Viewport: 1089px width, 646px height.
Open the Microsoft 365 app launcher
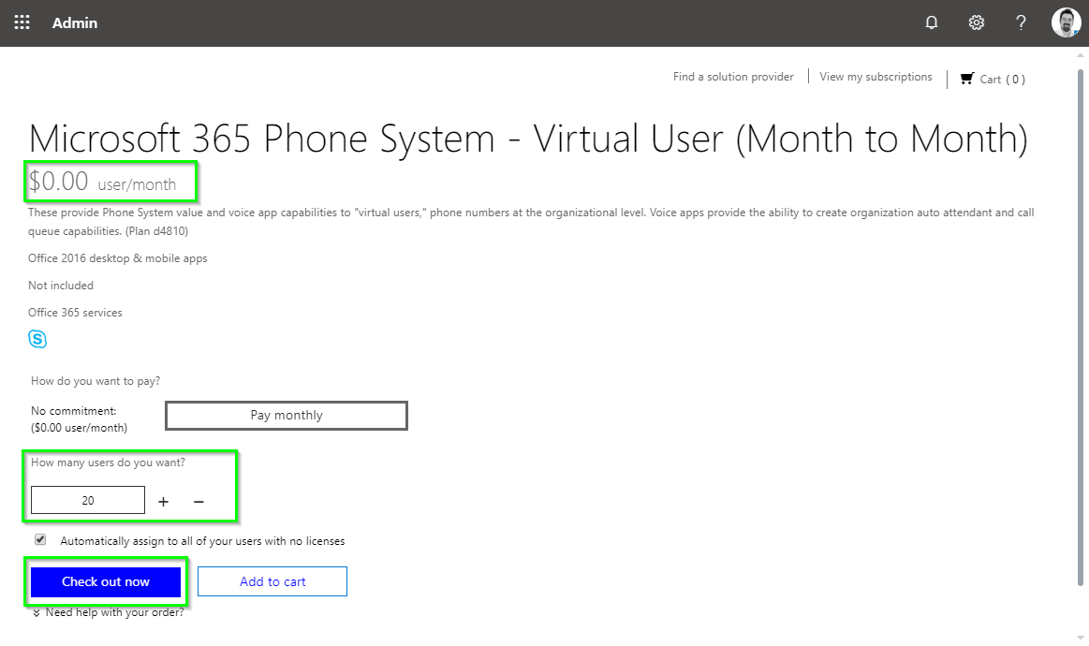tap(21, 22)
